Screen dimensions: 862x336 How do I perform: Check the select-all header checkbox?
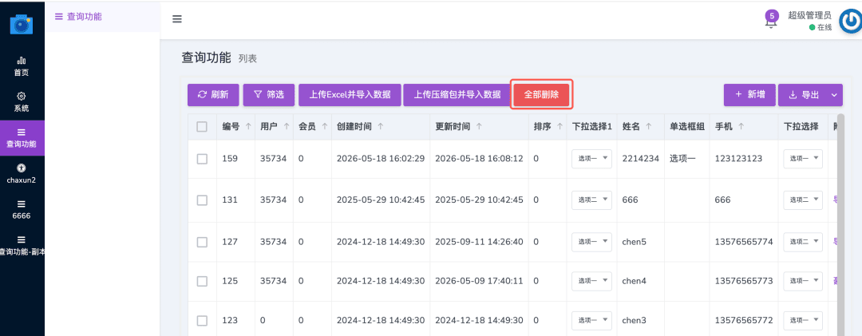pos(202,127)
